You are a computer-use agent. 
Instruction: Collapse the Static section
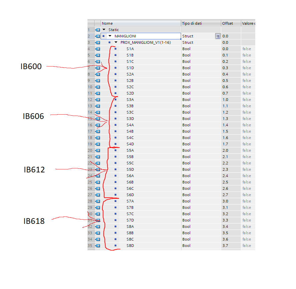104,30
